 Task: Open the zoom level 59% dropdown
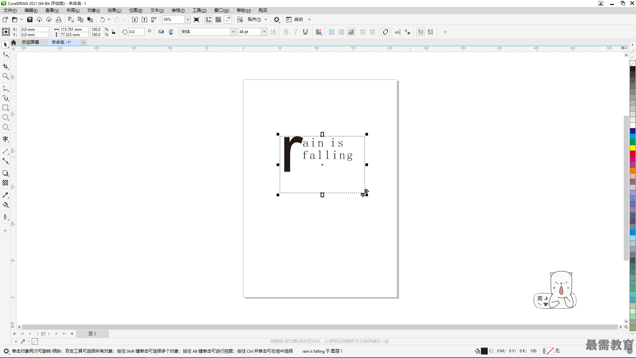pos(187,20)
